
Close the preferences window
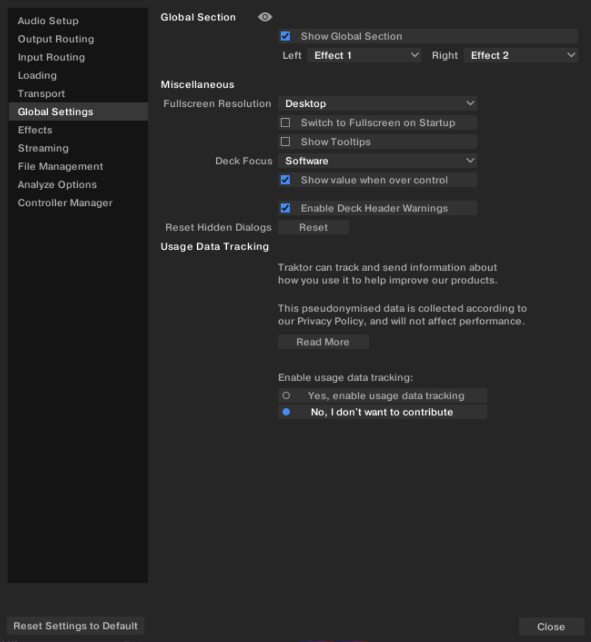(551, 627)
